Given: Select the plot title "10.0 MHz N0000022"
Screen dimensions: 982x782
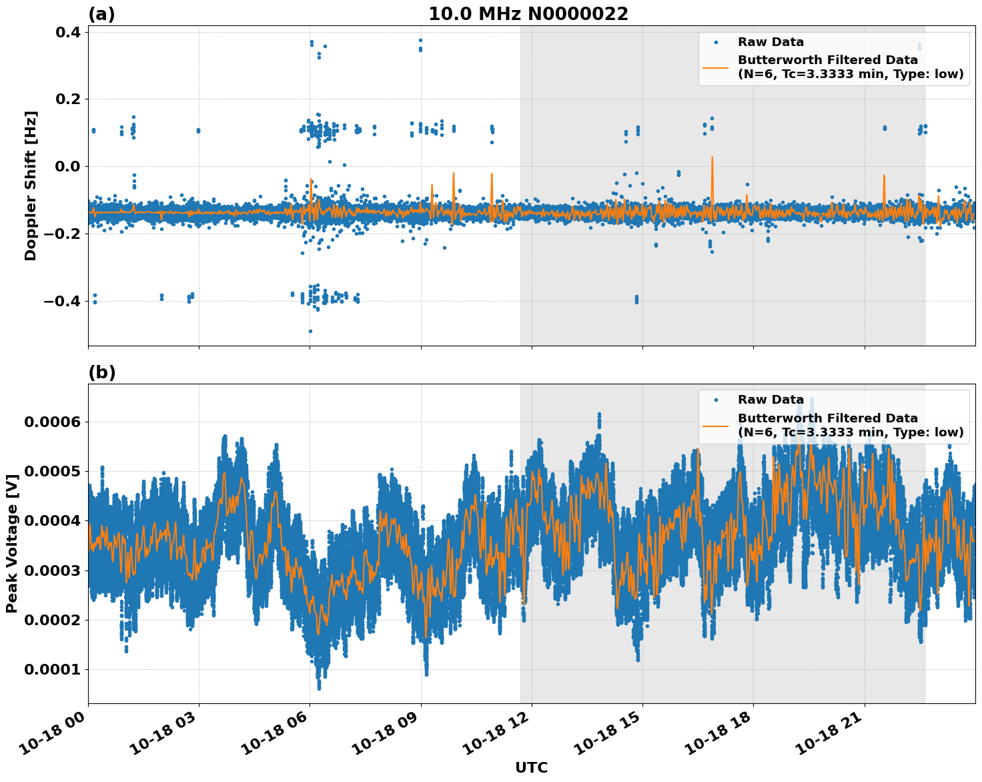Looking at the screenshot, I should pyautogui.click(x=528, y=14).
